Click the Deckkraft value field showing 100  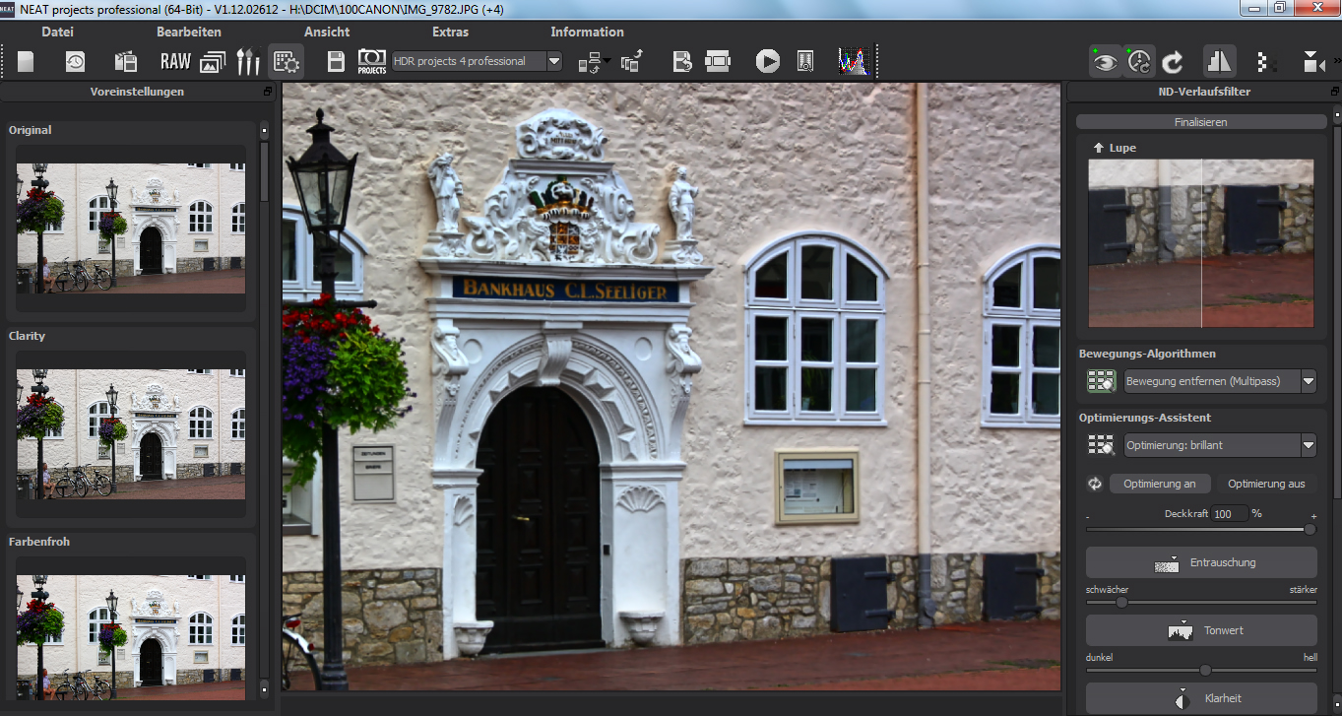pyautogui.click(x=1230, y=513)
